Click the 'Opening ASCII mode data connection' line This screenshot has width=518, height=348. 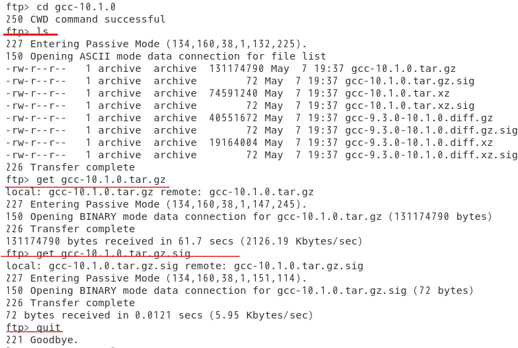[x=166, y=56]
